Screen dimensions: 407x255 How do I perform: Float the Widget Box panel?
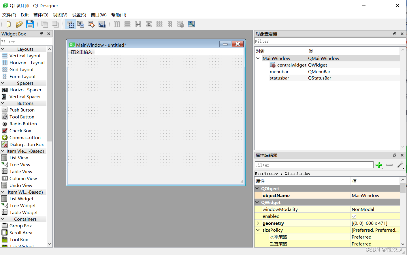pos(41,34)
